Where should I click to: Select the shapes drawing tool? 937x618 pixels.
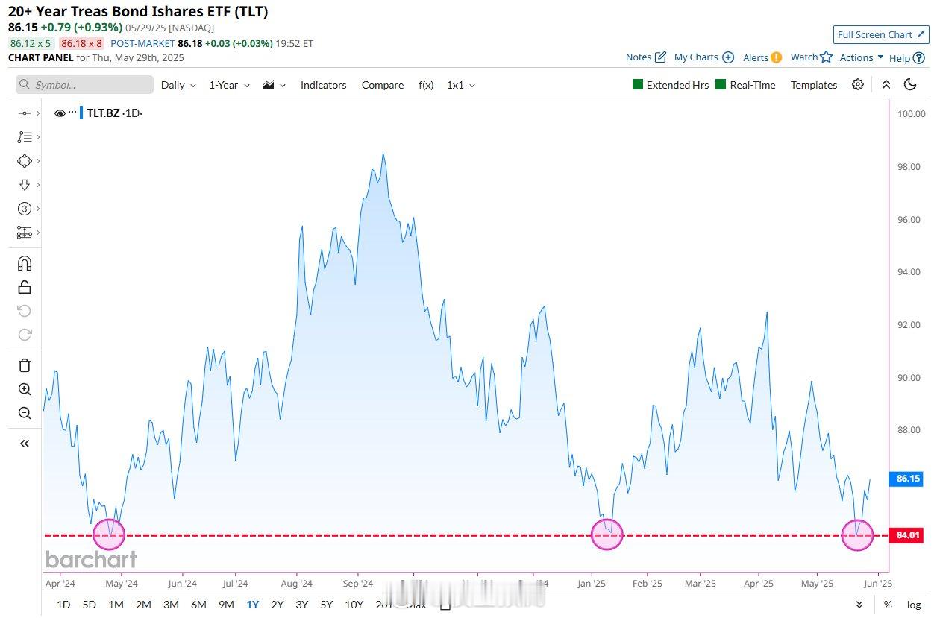coord(25,161)
